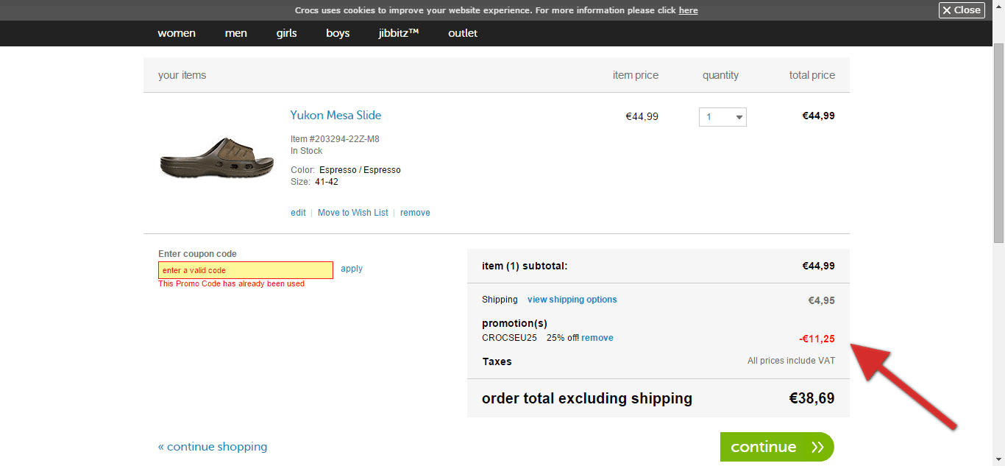Screen dimensions: 1005x466
Task: Focus the coupon code input field
Action: [x=246, y=270]
